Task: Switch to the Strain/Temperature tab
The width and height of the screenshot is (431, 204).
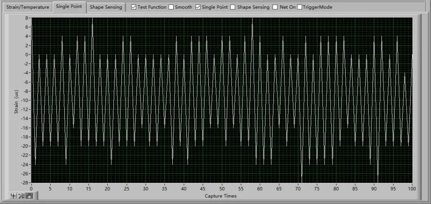Action: [28, 7]
